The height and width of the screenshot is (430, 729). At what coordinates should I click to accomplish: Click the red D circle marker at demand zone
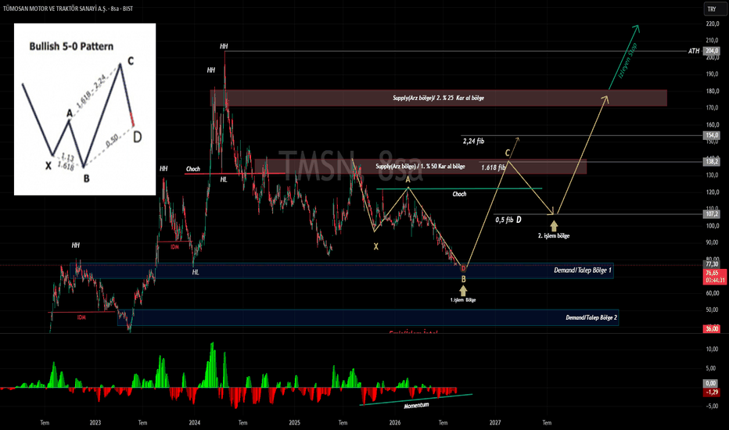pos(463,268)
